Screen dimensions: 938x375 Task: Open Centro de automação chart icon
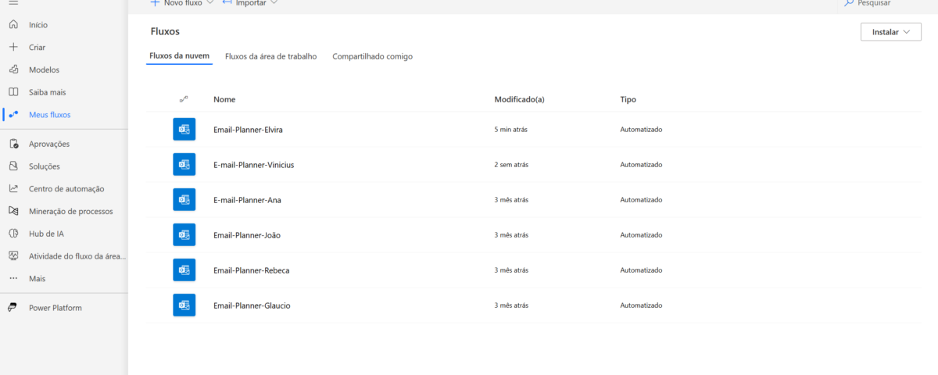13,188
